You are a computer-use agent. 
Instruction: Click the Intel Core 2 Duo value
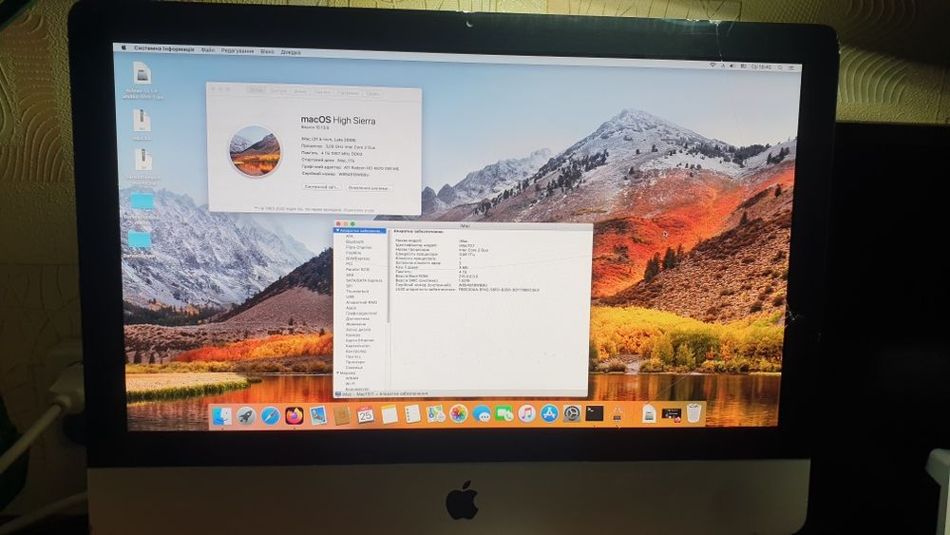pos(473,250)
